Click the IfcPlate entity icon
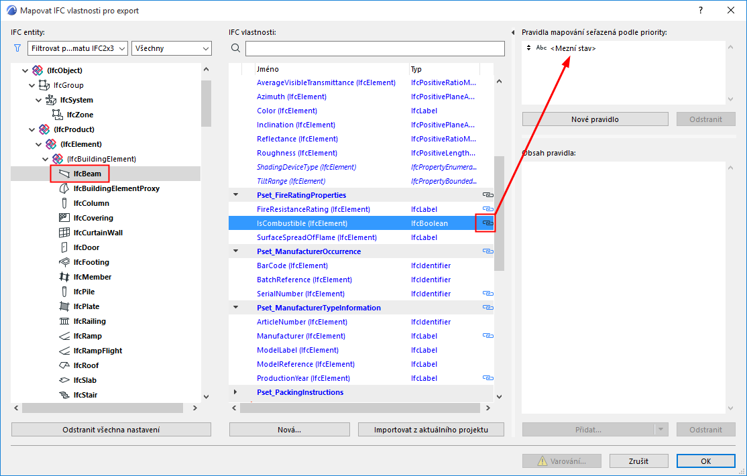This screenshot has height=476, width=747. pos(64,306)
